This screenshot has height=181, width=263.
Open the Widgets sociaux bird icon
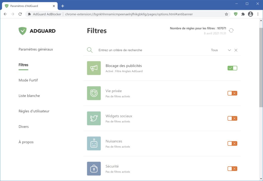tap(94, 118)
